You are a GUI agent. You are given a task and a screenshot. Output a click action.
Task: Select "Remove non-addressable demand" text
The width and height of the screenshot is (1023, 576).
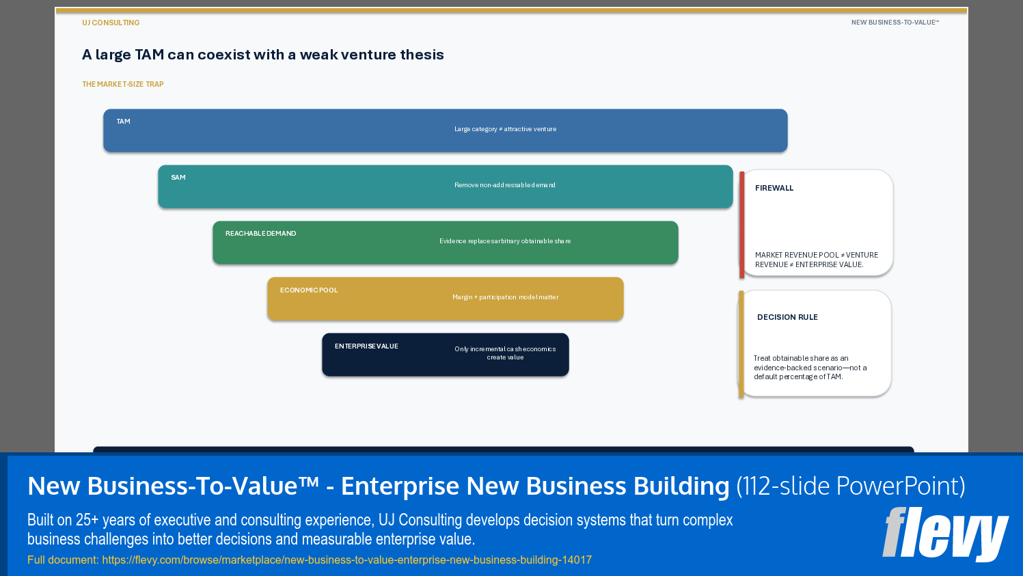click(505, 185)
